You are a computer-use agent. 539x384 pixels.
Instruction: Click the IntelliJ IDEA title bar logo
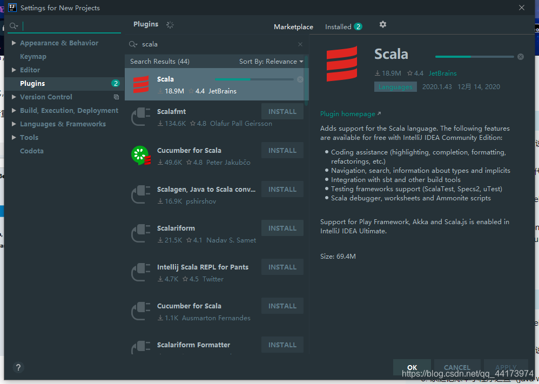(x=12, y=8)
